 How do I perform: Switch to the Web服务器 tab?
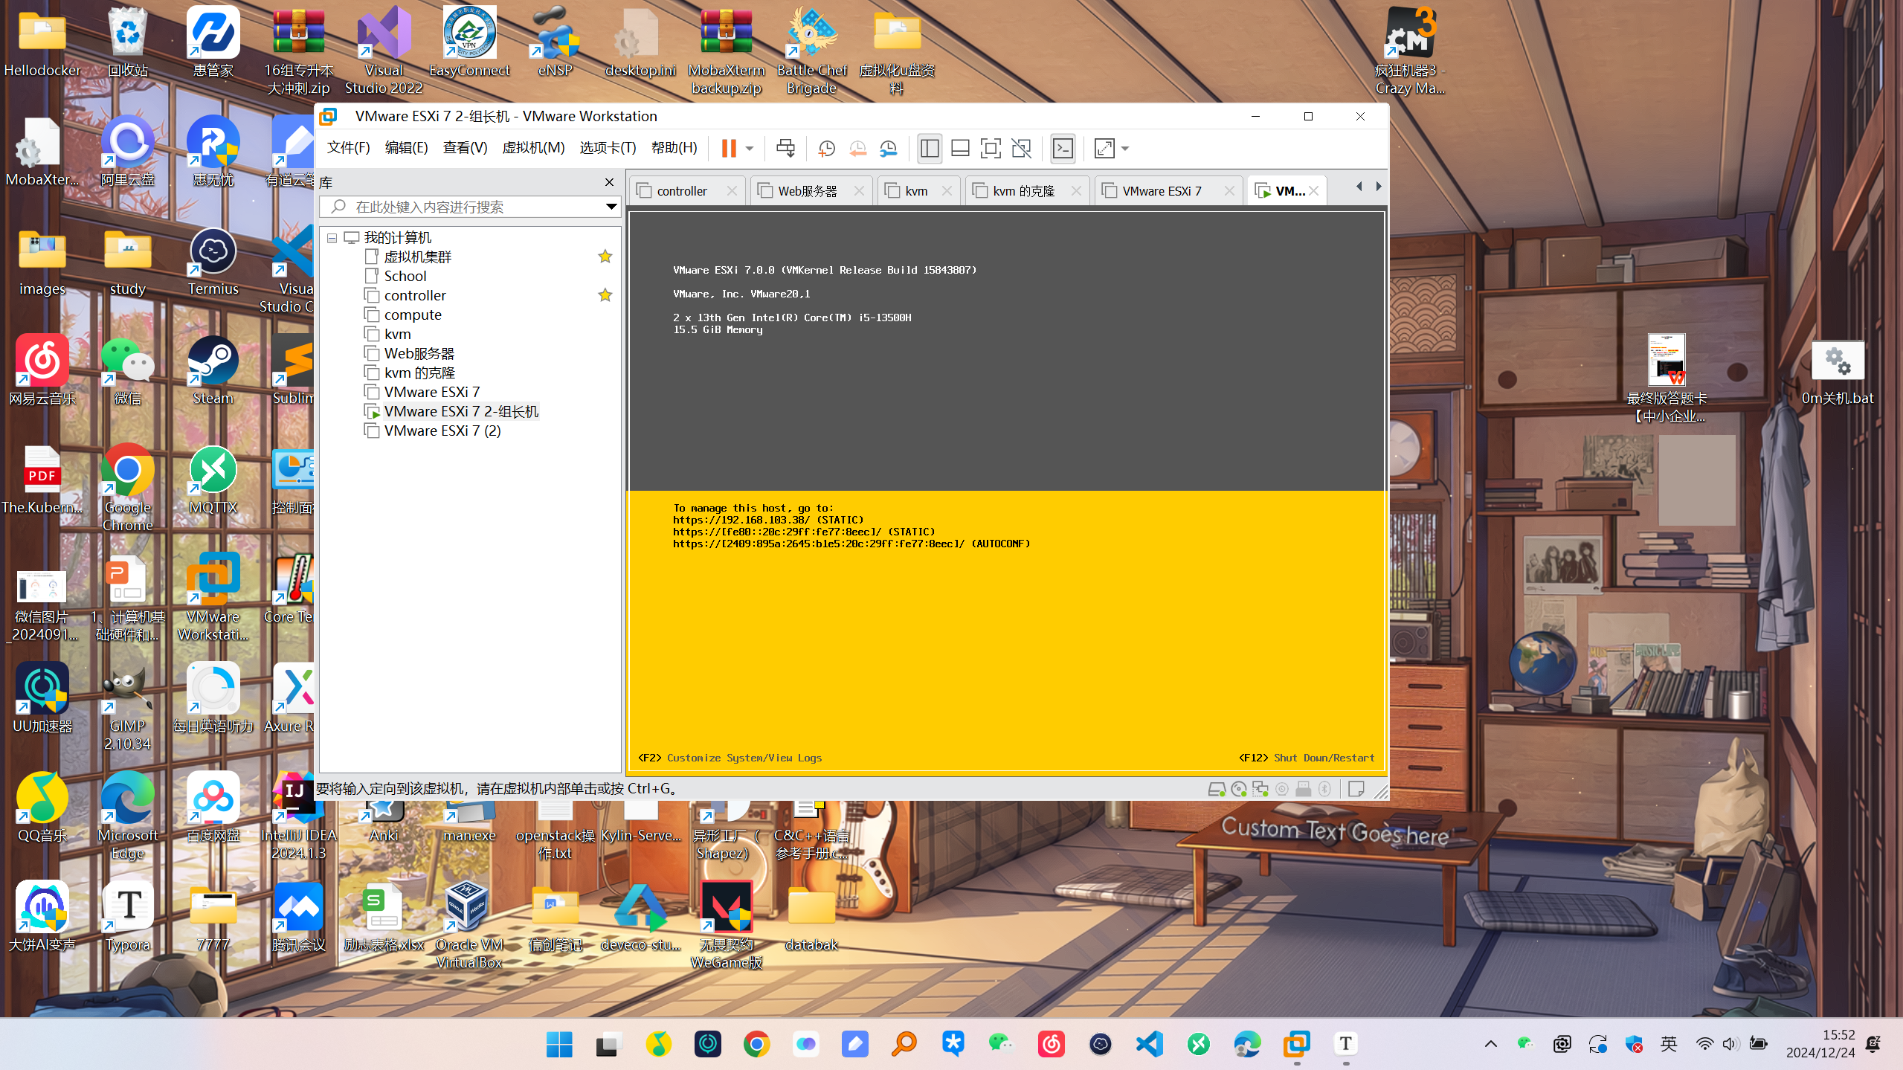pyautogui.click(x=807, y=191)
